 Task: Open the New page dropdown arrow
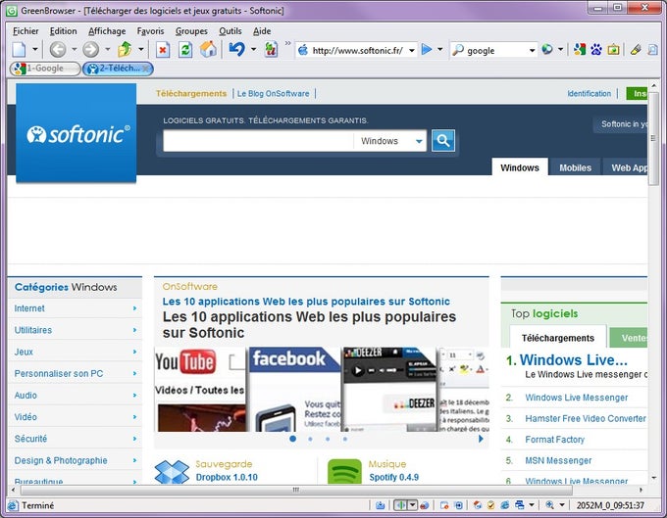point(35,50)
